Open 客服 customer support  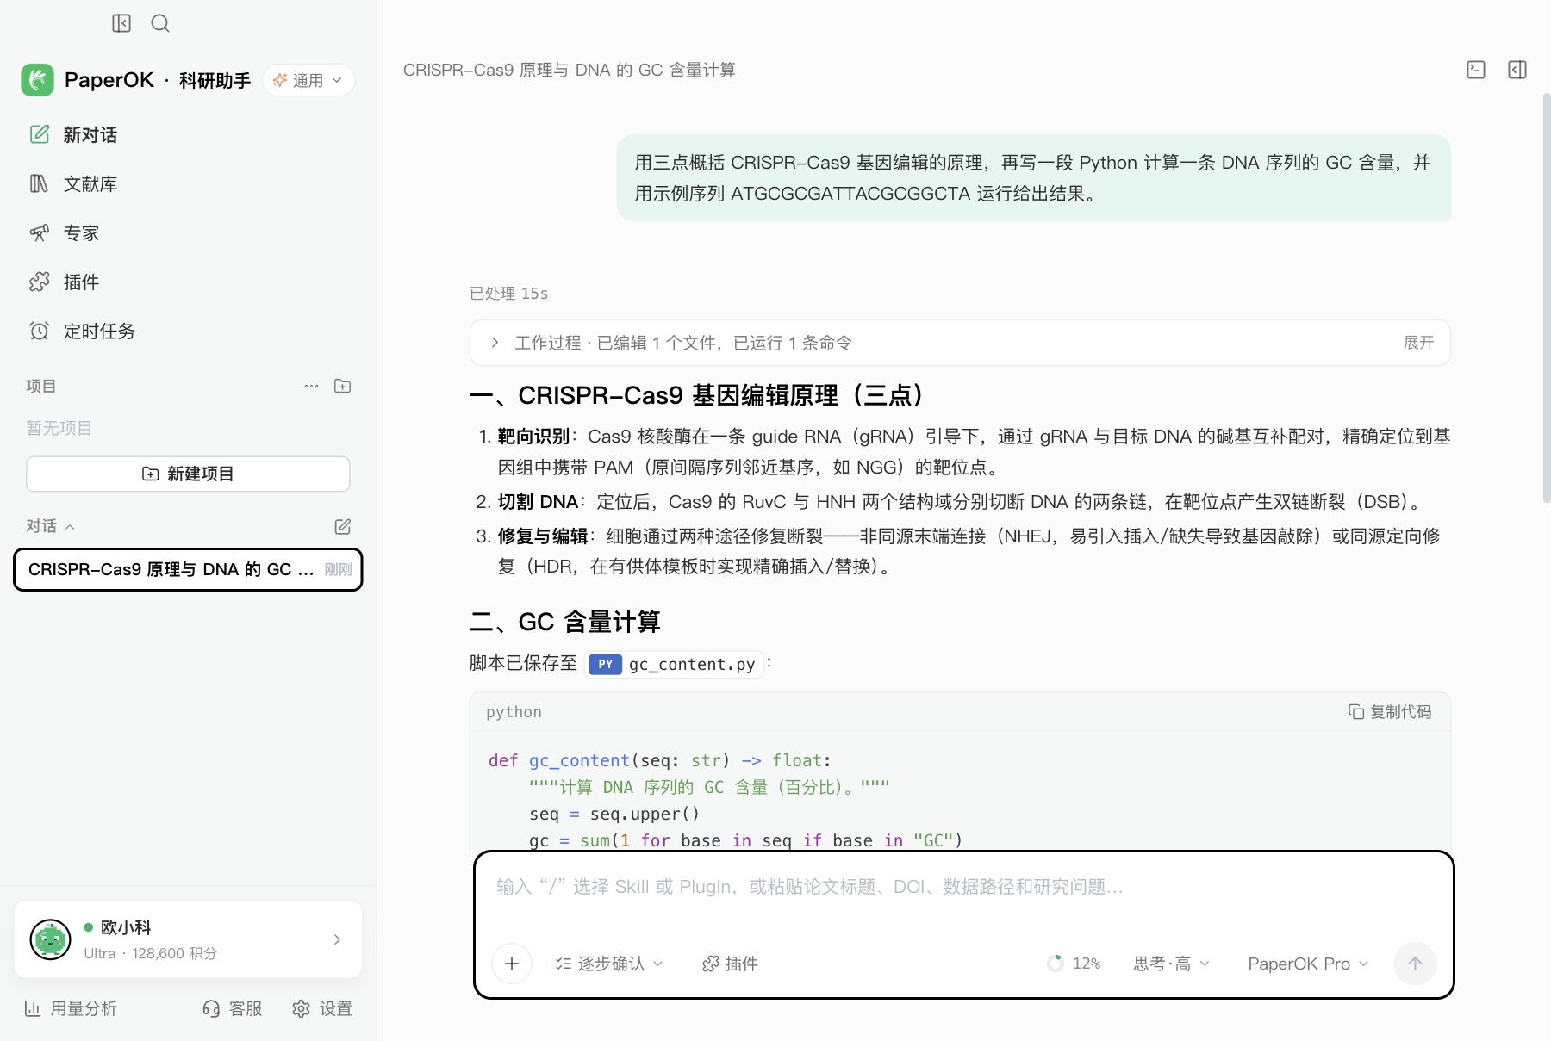pyautogui.click(x=233, y=1008)
